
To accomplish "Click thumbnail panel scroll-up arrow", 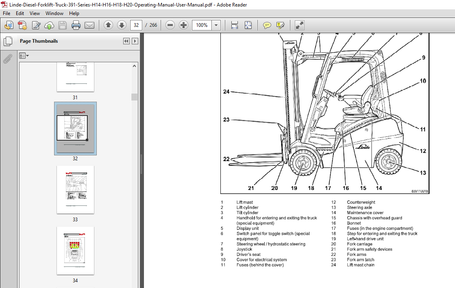I will [x=134, y=66].
